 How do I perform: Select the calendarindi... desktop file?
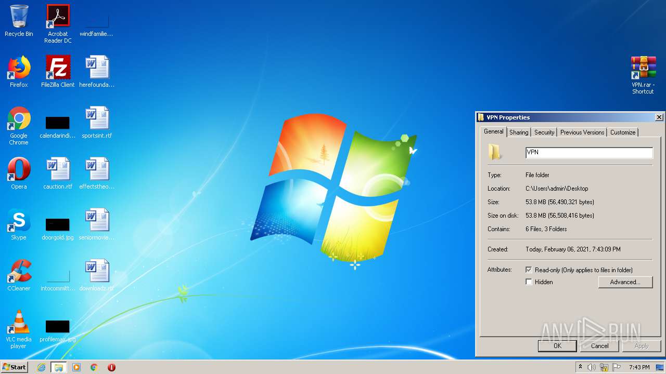[58, 126]
